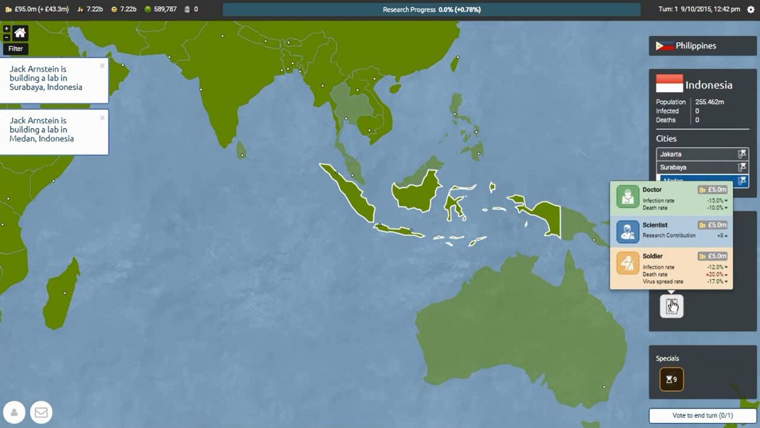Open the settings gear icon
The height and width of the screenshot is (428, 760).
point(751,10)
